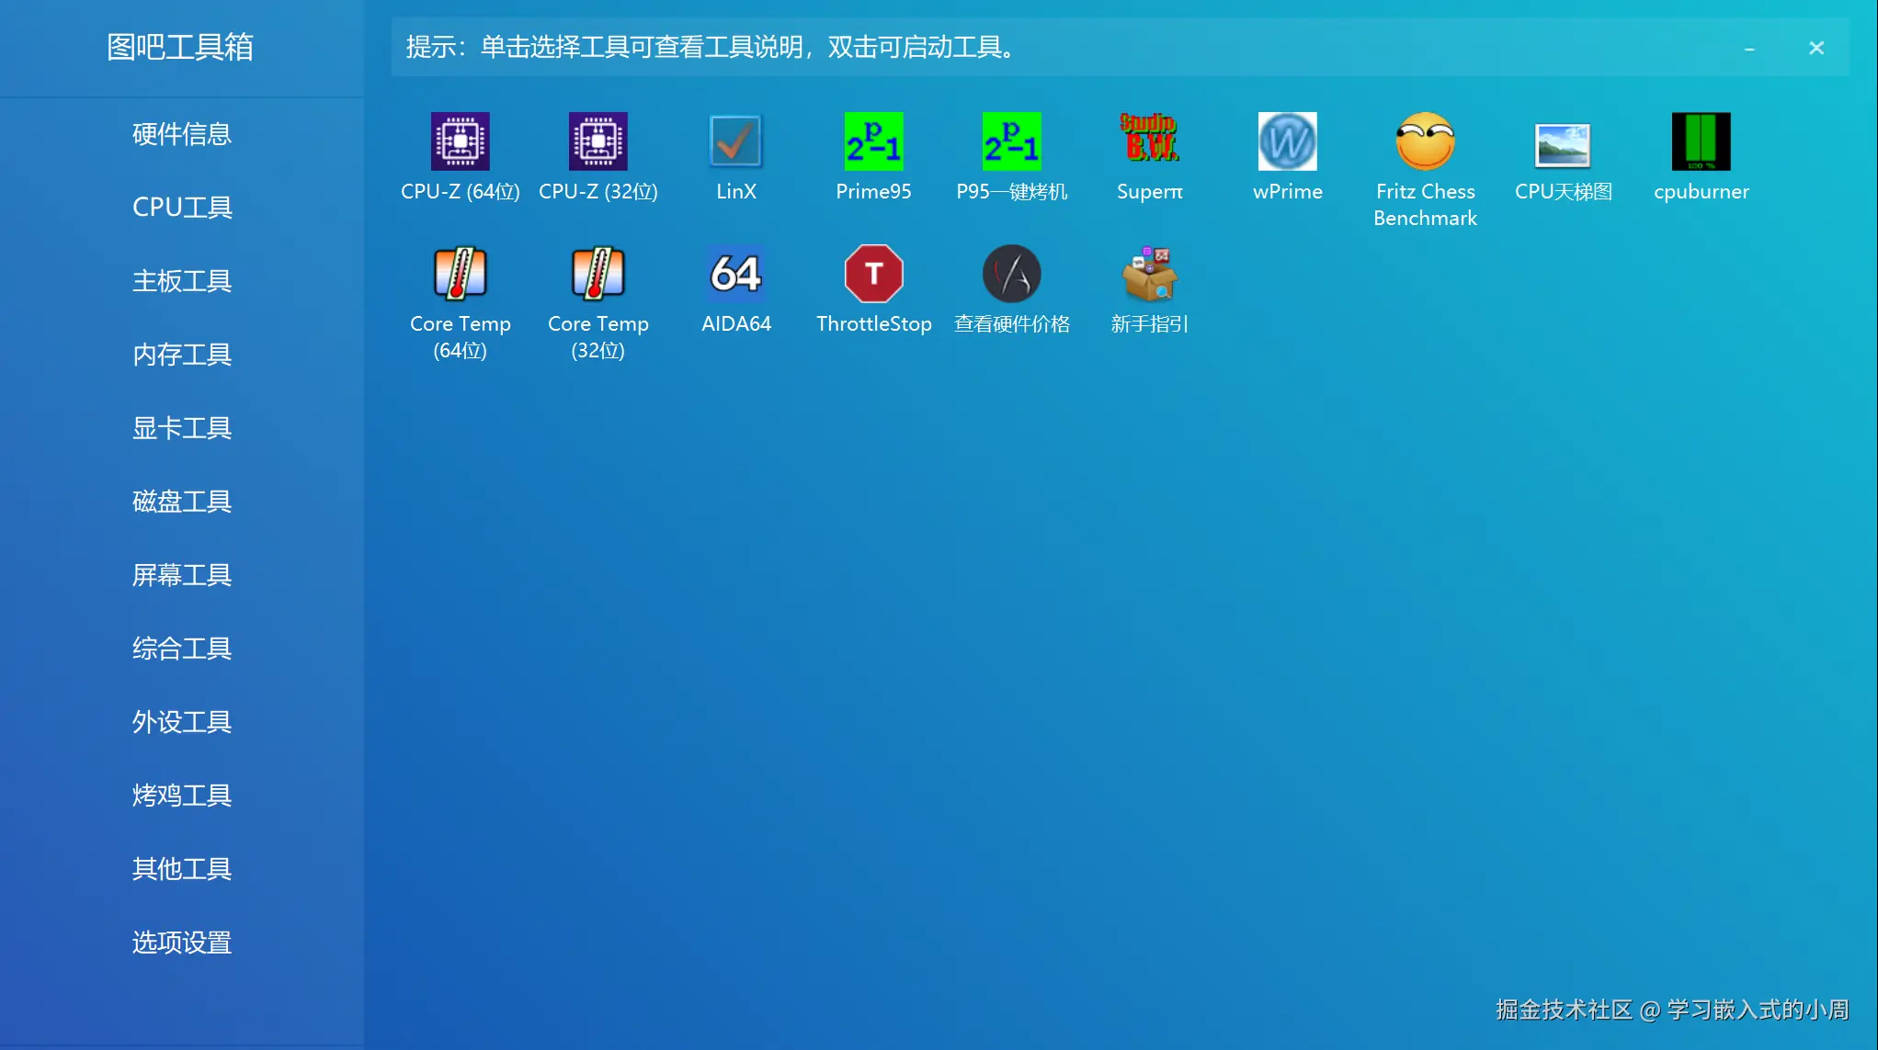Select the CPU-Z (64位) tool icon
The width and height of the screenshot is (1878, 1050).
pos(460,141)
